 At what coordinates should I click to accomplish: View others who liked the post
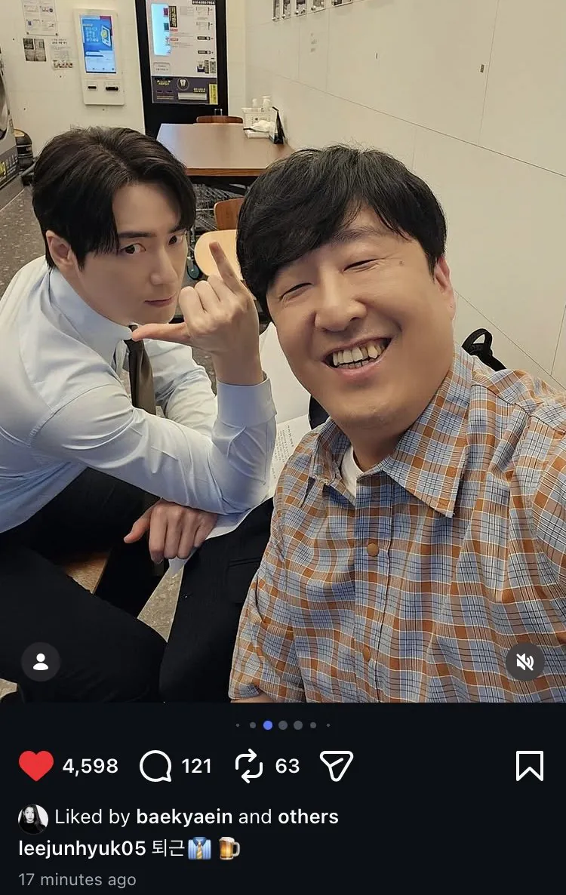(308, 817)
